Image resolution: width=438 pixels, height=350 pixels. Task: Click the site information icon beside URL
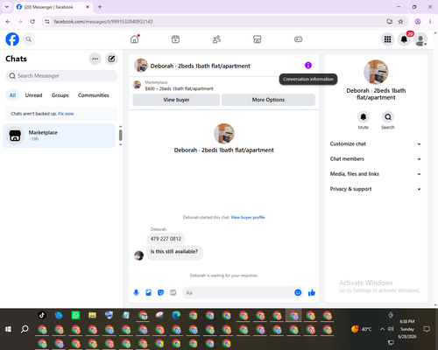[x=47, y=22]
